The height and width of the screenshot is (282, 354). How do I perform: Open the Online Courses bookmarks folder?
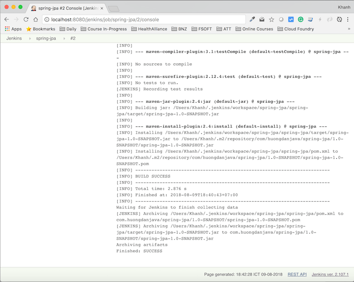254,29
